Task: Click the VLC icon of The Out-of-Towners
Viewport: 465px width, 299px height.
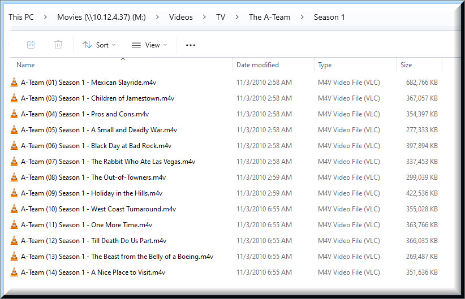Action: 14,177
